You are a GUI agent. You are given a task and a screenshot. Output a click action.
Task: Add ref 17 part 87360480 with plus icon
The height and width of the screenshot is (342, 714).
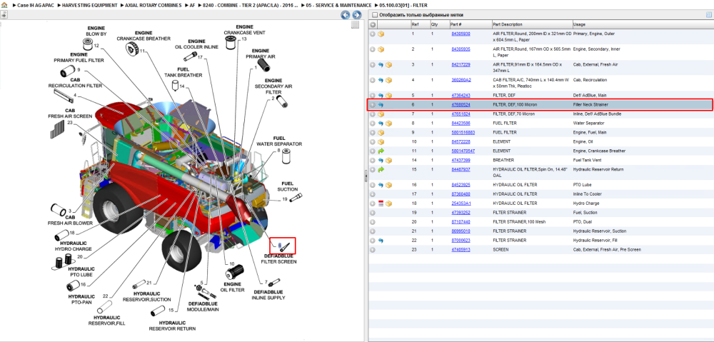tap(373, 194)
